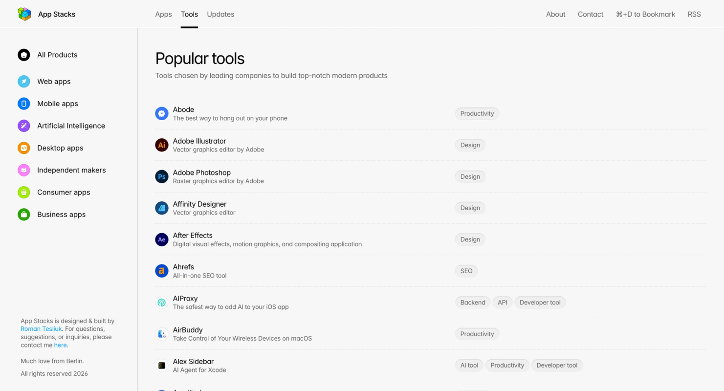Click the Business apps bag icon

[24, 215]
